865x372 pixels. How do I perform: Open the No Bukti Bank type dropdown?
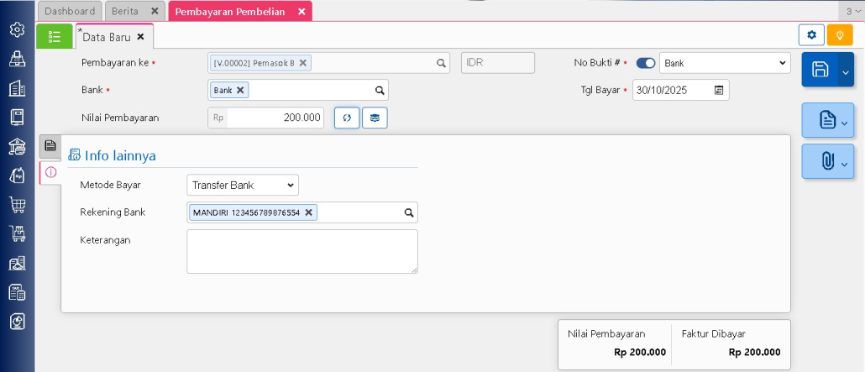pyautogui.click(x=725, y=63)
